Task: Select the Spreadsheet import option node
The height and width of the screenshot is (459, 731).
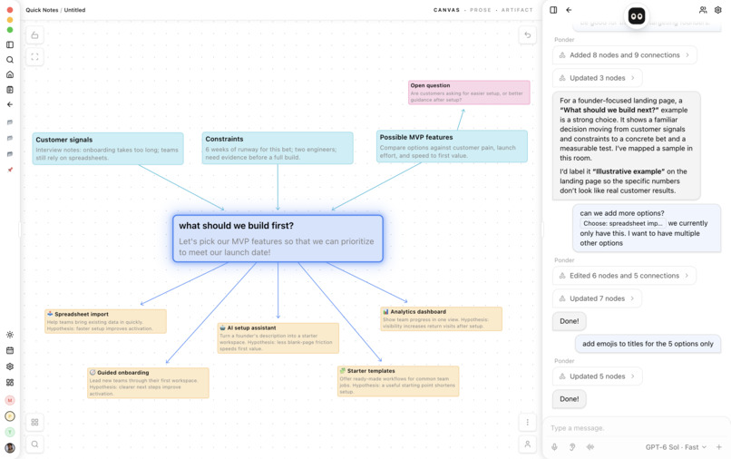Action: [x=105, y=321]
